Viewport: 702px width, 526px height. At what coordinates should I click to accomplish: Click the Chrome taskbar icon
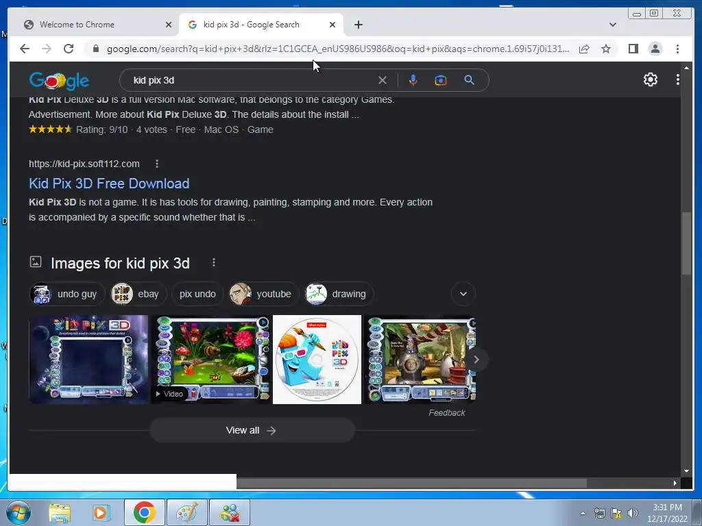[x=145, y=512]
